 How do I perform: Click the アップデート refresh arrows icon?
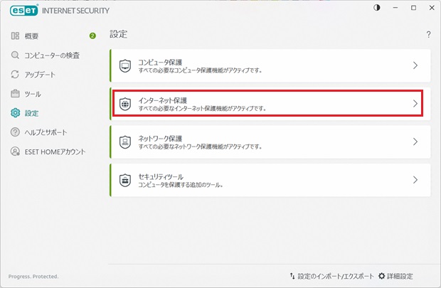15,74
